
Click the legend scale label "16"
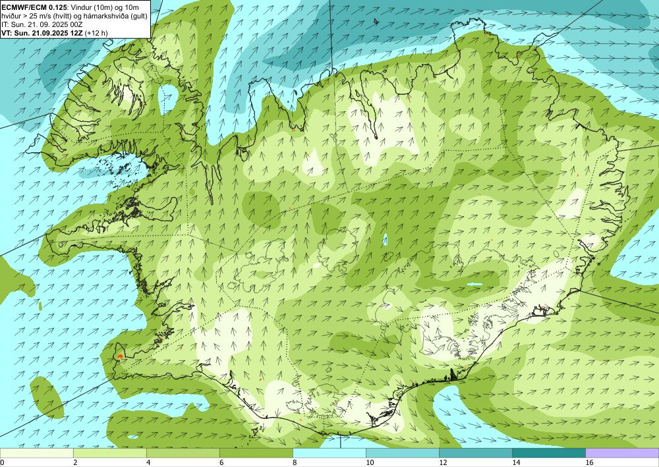589,462
